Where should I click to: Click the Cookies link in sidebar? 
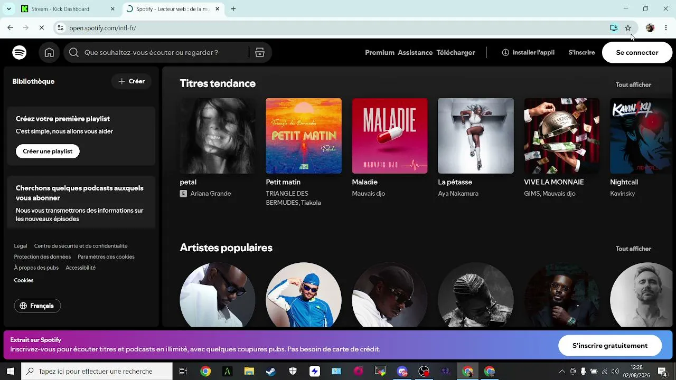click(24, 280)
